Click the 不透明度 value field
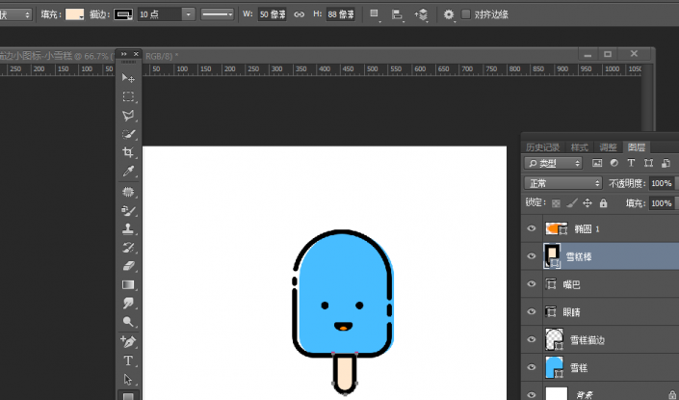Viewport: 679px width, 400px height. (x=662, y=183)
